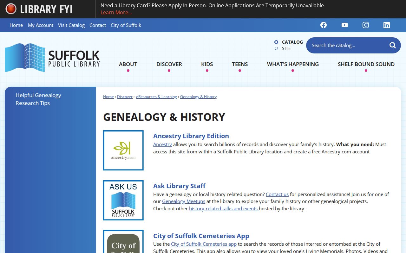Click the inline Ancestry link

click(x=162, y=145)
